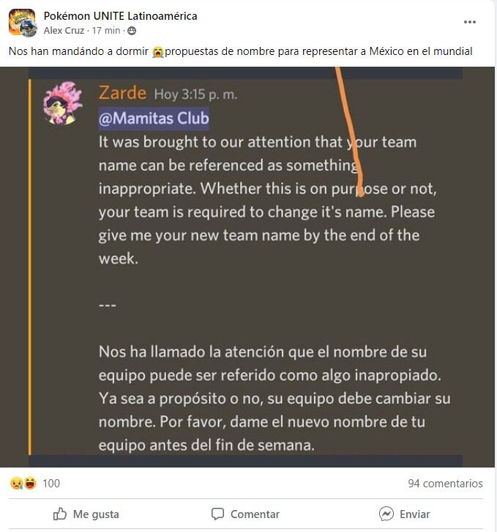This screenshot has height=532, width=497.
Task: Click the post audience group icon
Action: [132, 31]
